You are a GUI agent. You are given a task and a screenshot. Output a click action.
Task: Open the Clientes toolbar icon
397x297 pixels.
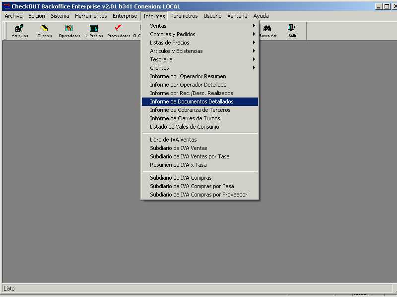pos(44,31)
